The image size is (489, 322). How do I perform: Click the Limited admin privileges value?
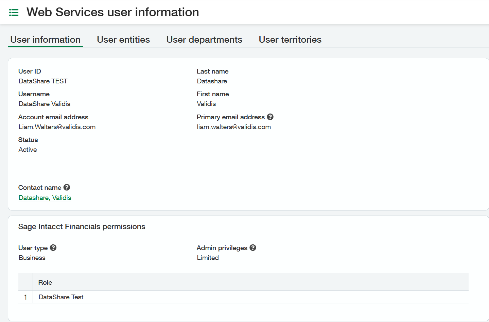point(208,258)
